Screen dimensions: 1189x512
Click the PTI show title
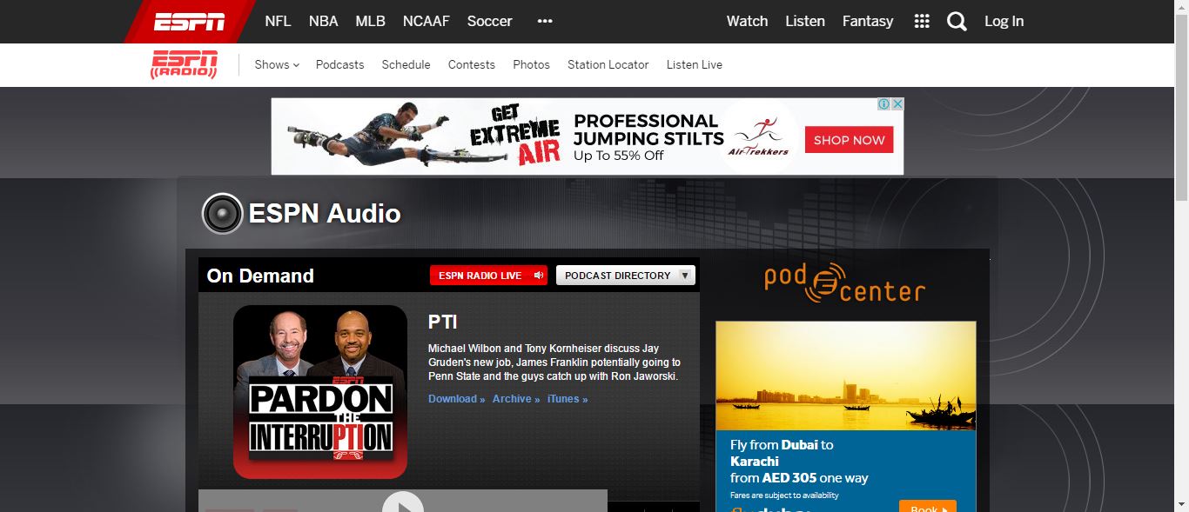[443, 322]
